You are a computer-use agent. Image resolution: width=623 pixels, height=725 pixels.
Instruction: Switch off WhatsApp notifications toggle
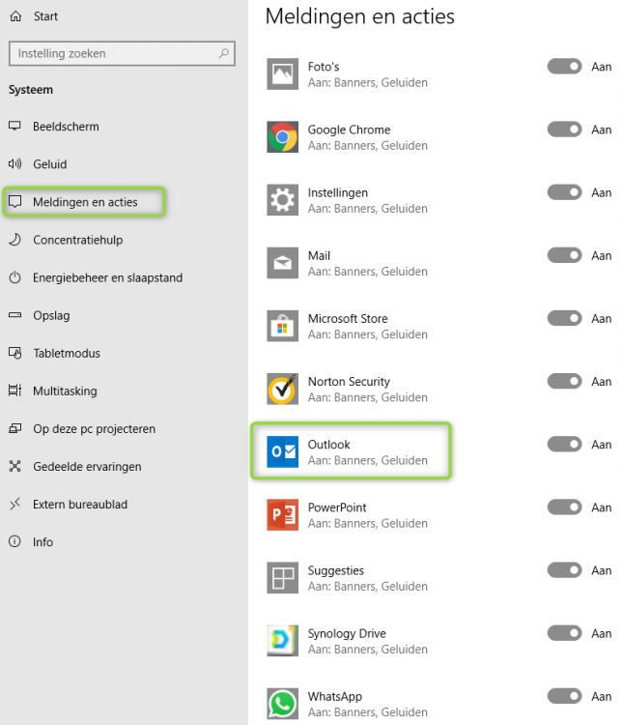pyautogui.click(x=565, y=696)
